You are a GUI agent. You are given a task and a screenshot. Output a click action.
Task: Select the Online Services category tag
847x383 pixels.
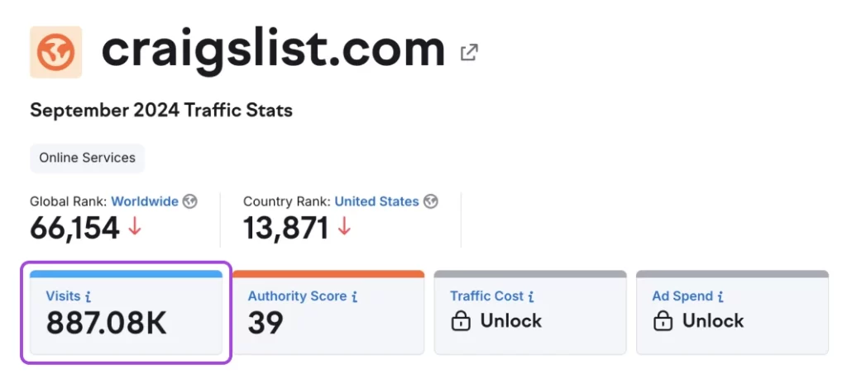[87, 158]
